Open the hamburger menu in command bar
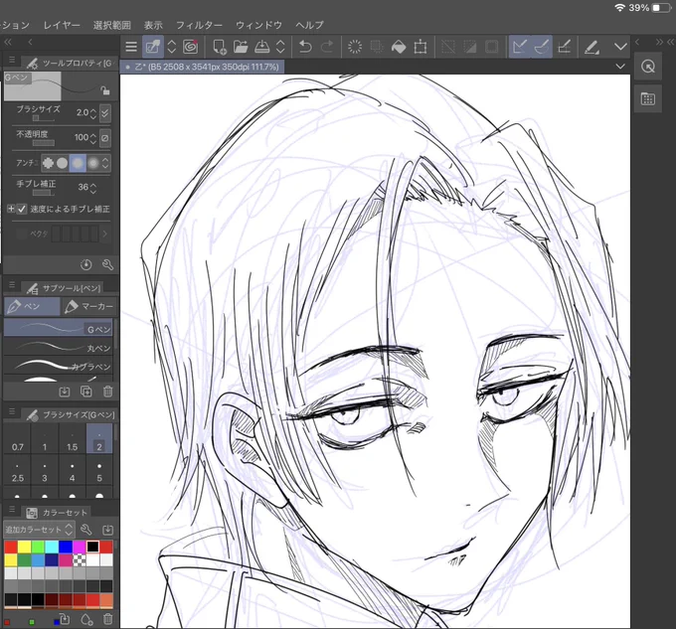Image resolution: width=676 pixels, height=629 pixels. click(x=131, y=47)
